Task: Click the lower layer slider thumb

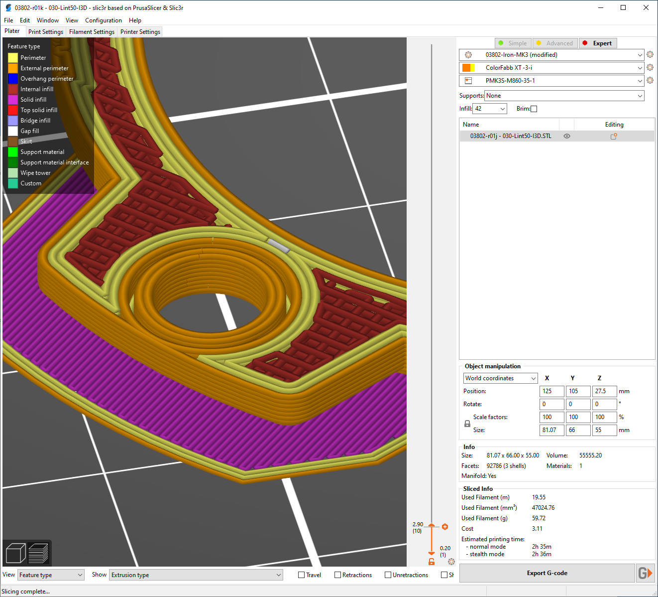Action: click(432, 553)
